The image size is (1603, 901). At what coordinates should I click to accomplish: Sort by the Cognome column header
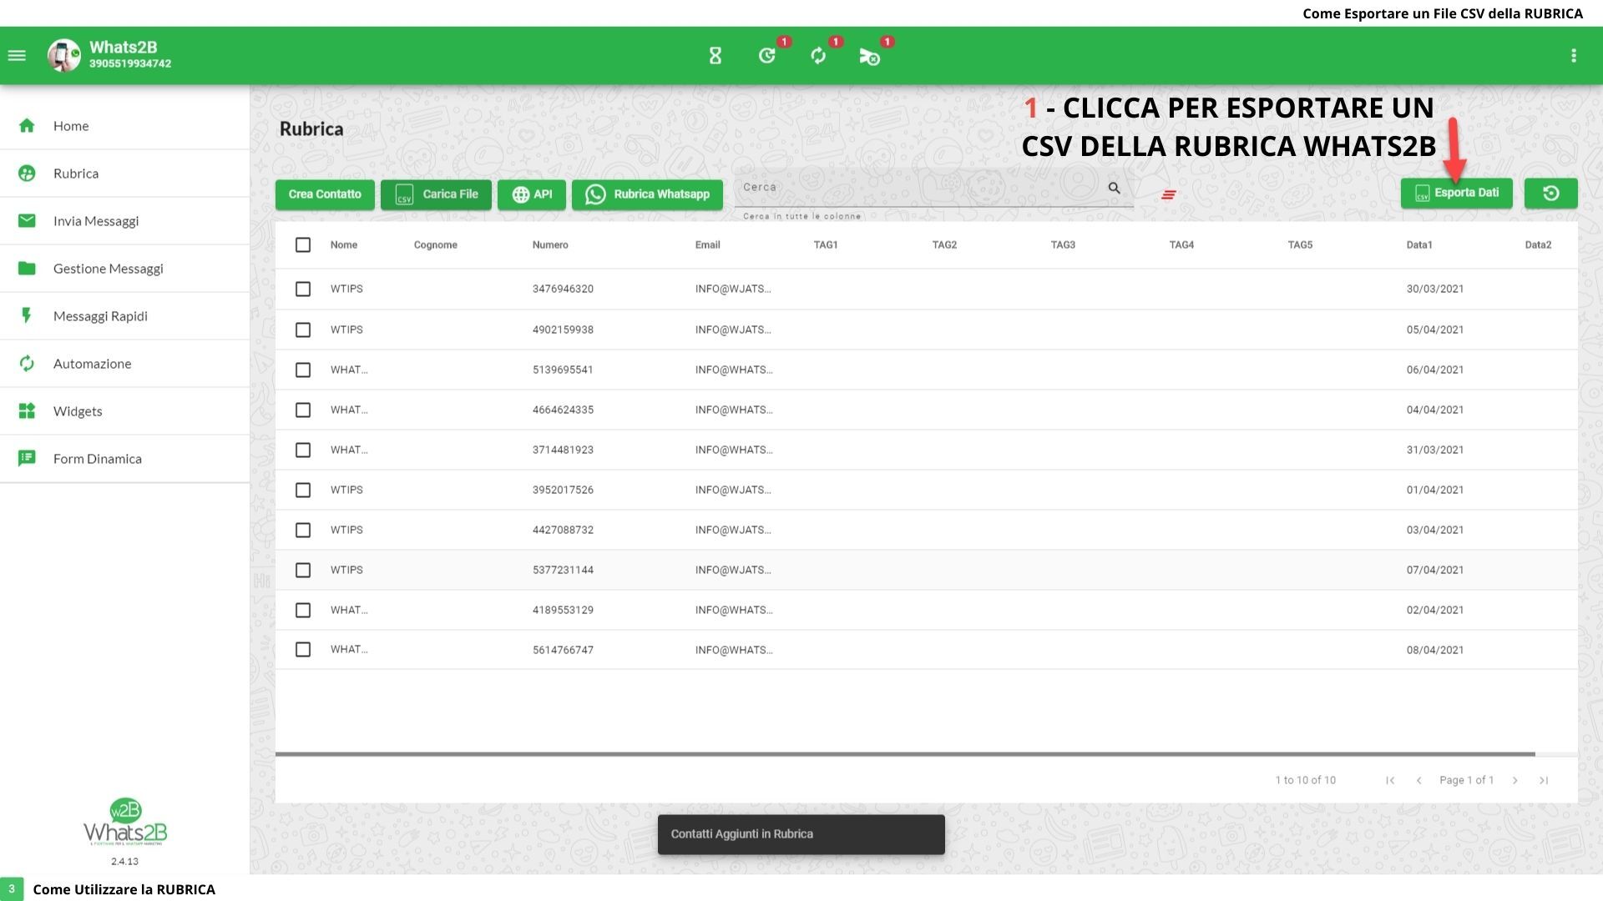pyautogui.click(x=436, y=245)
